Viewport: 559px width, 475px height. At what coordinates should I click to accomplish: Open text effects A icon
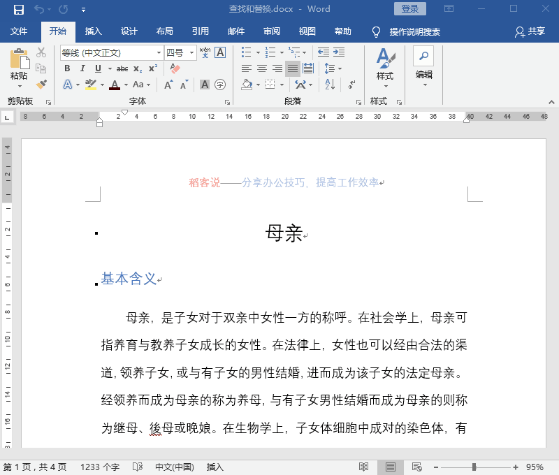67,85
